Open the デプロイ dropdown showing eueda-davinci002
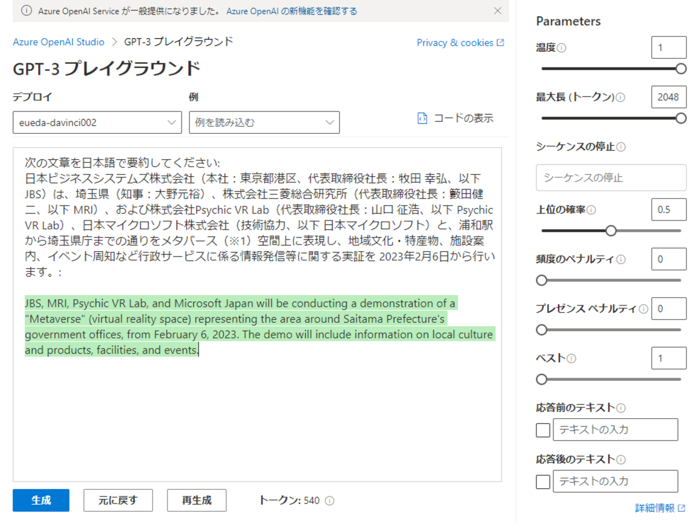This screenshot has height=523, width=696. click(97, 123)
